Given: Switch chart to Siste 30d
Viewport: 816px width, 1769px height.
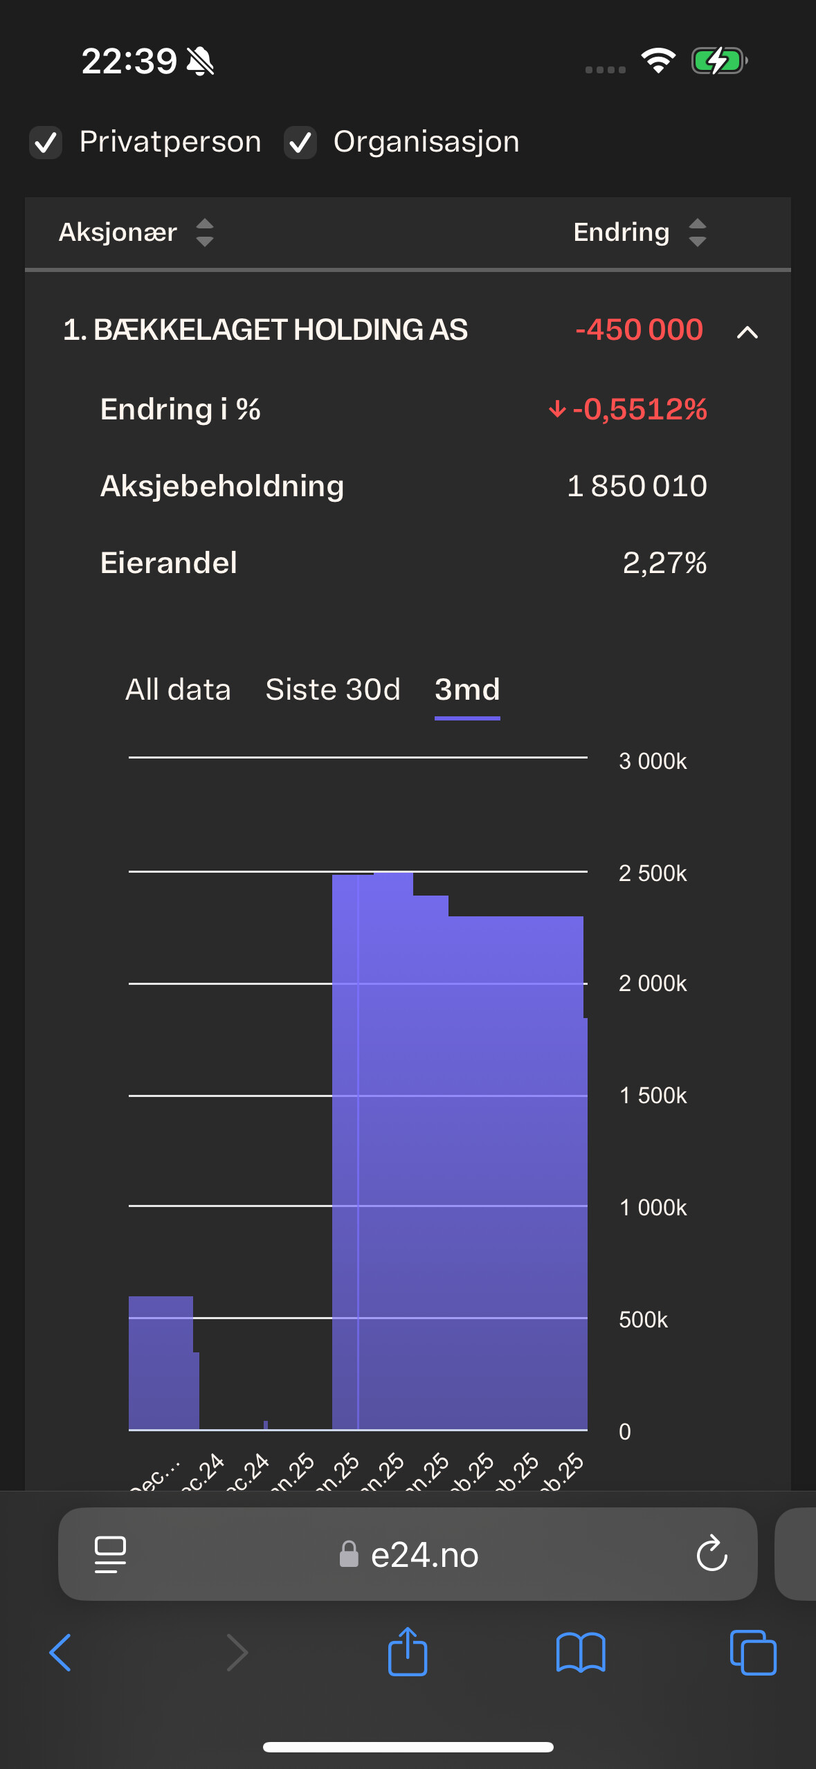Looking at the screenshot, I should [x=333, y=690].
